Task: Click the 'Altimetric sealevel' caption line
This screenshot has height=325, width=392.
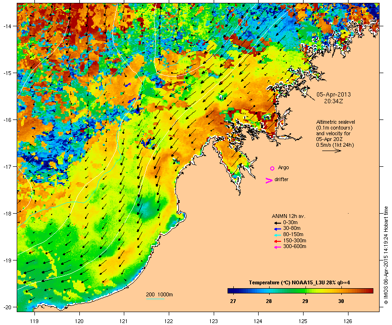Action: (336, 122)
